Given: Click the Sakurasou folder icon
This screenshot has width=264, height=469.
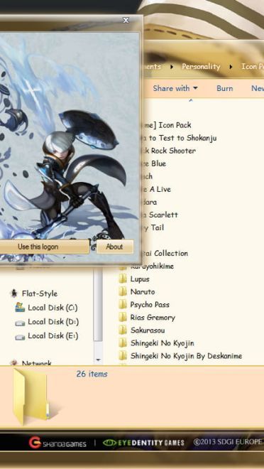Looking at the screenshot, I should [123, 330].
